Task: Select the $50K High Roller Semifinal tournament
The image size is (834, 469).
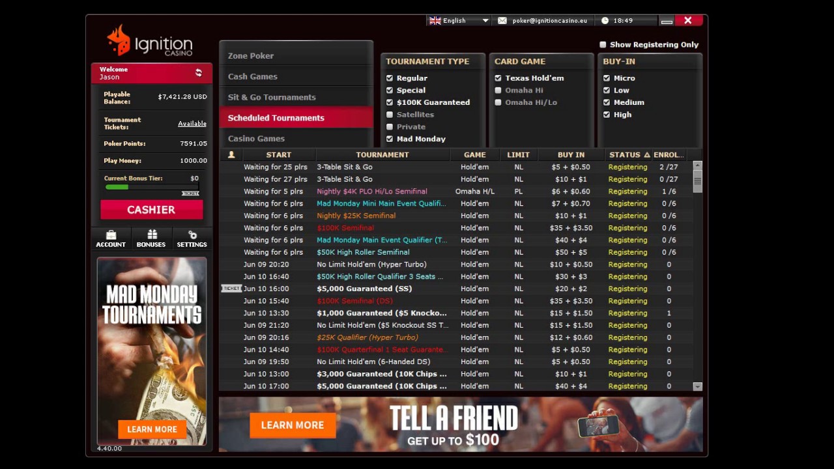Action: (x=456, y=252)
